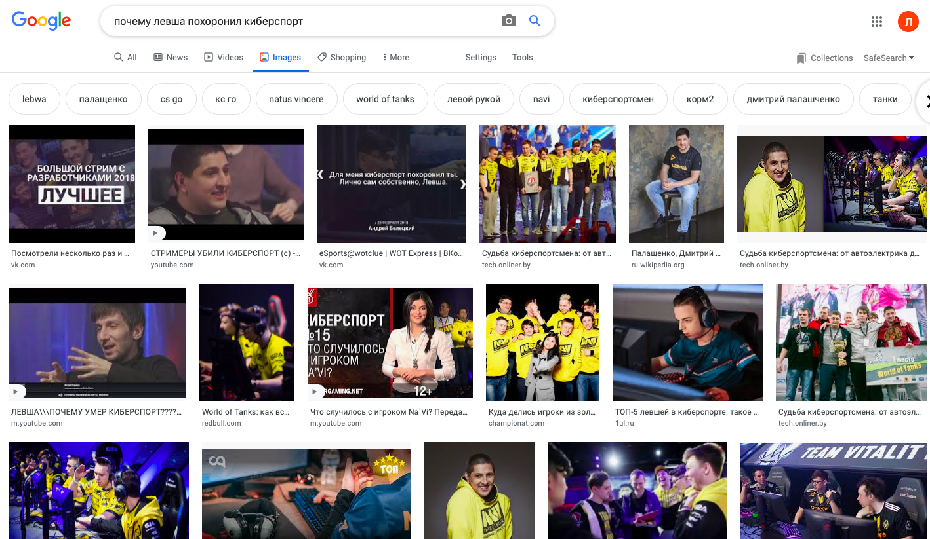Image resolution: width=930 pixels, height=539 pixels.
Task: Switch to the Videos tab
Action: 224,57
